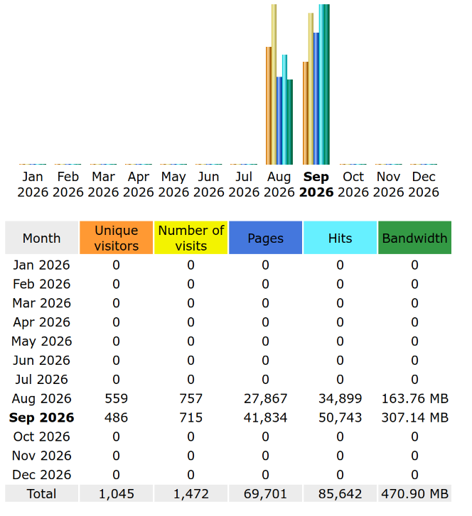Click the Nov 2026 chart axis label
The image size is (472, 516).
(388, 185)
